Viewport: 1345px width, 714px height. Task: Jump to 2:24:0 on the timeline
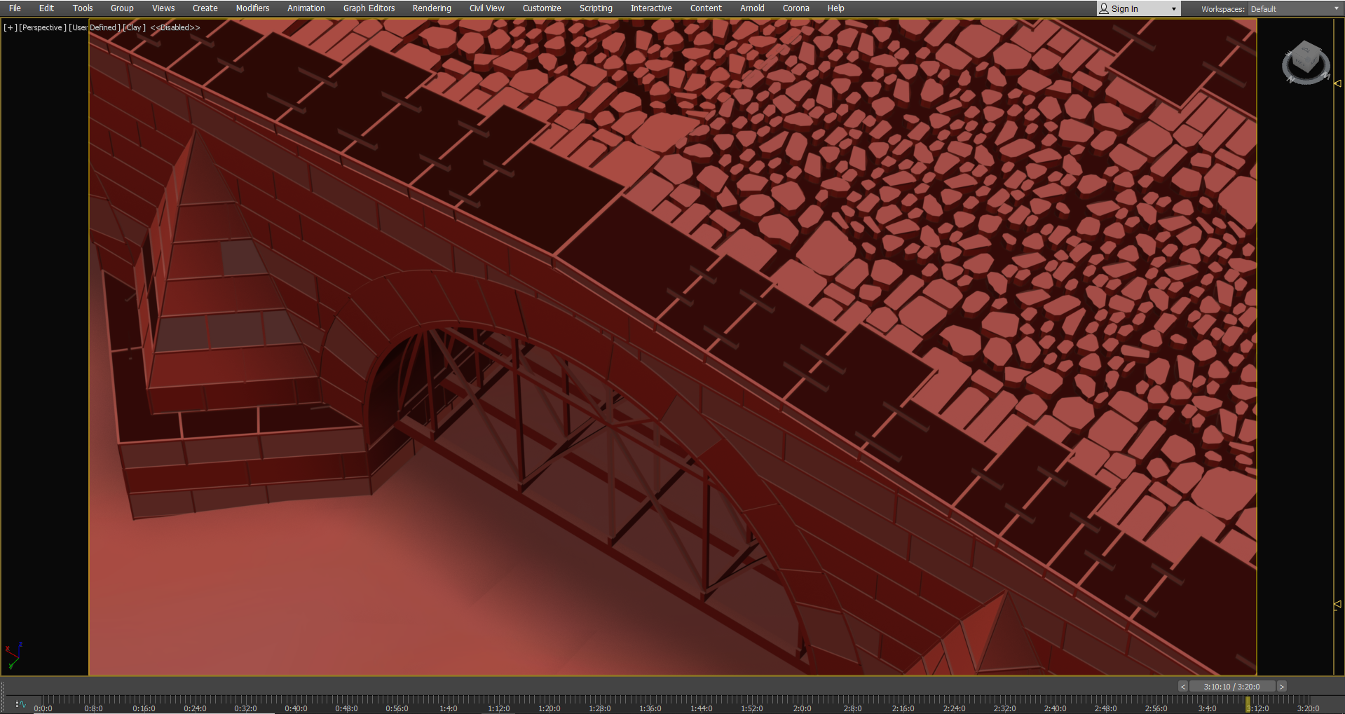click(954, 708)
